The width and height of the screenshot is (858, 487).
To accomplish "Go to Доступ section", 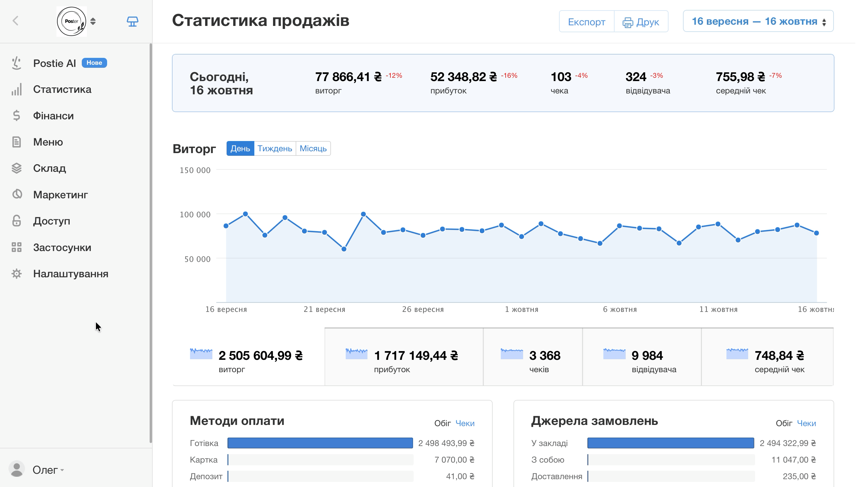I will [x=52, y=221].
